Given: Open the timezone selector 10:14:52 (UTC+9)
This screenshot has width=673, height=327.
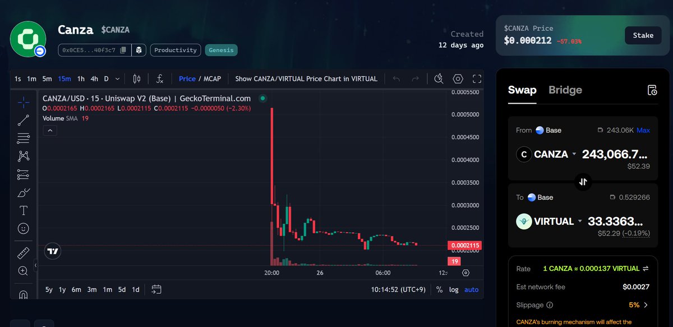Looking at the screenshot, I should pos(398,289).
